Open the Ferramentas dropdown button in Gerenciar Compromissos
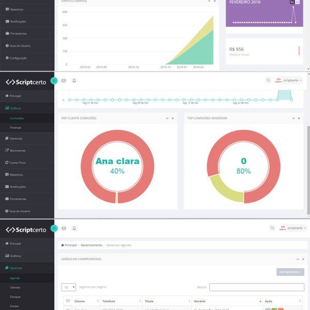Screen dimensions: 310x310 290,272
